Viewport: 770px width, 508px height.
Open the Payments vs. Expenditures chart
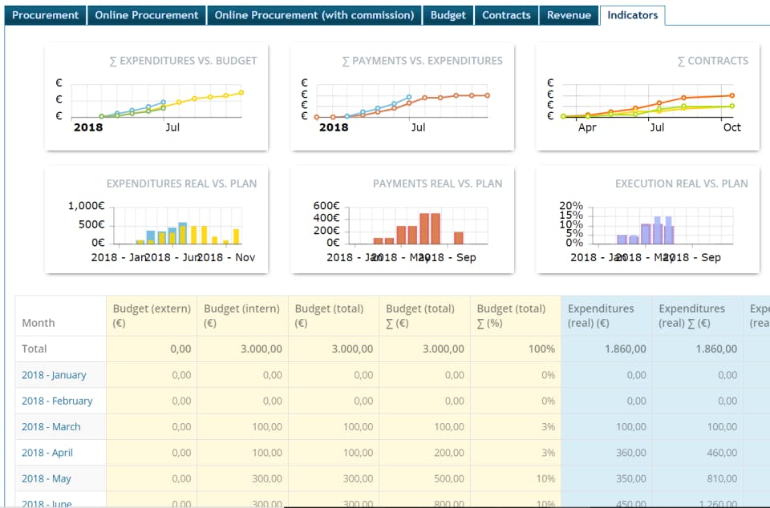402,97
